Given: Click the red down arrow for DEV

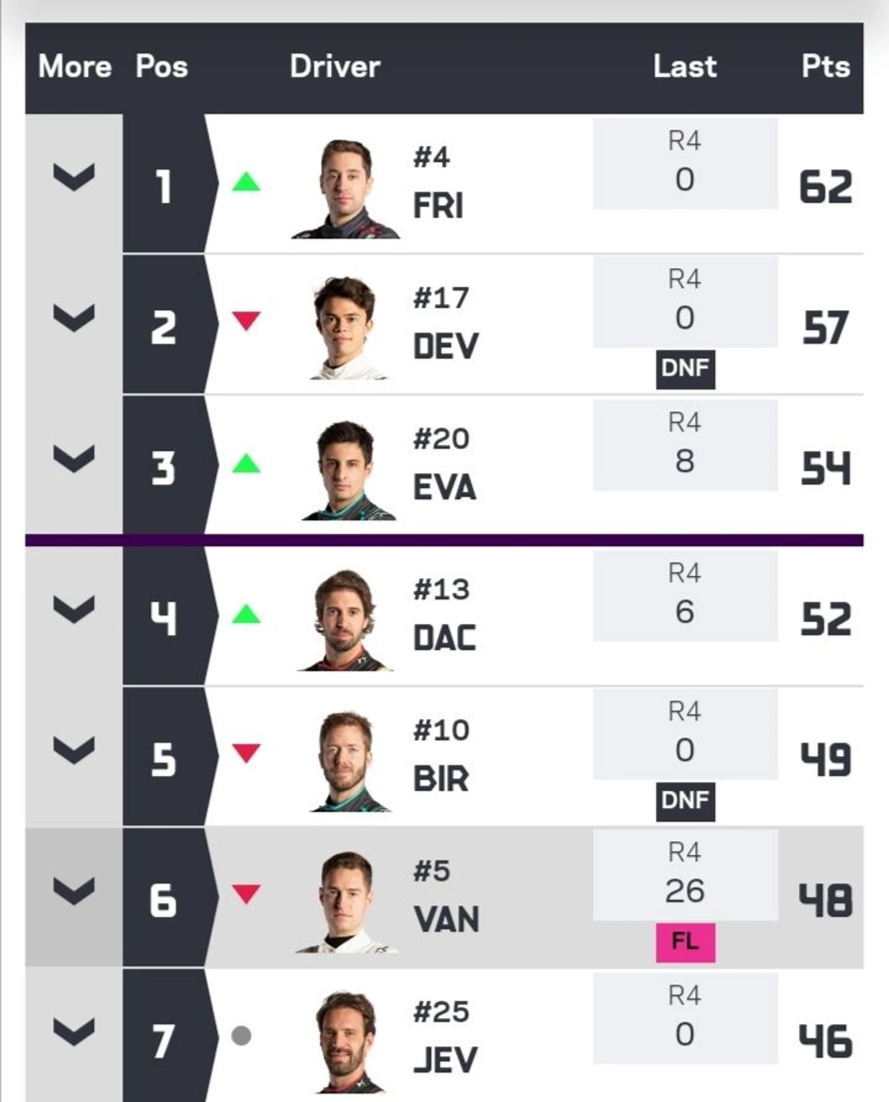Looking at the screenshot, I should click(246, 320).
